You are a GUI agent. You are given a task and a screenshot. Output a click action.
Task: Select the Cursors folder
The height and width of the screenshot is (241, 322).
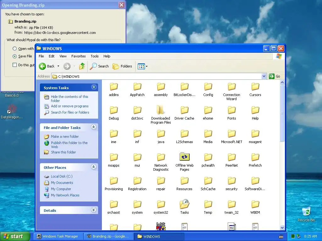[x=255, y=90]
